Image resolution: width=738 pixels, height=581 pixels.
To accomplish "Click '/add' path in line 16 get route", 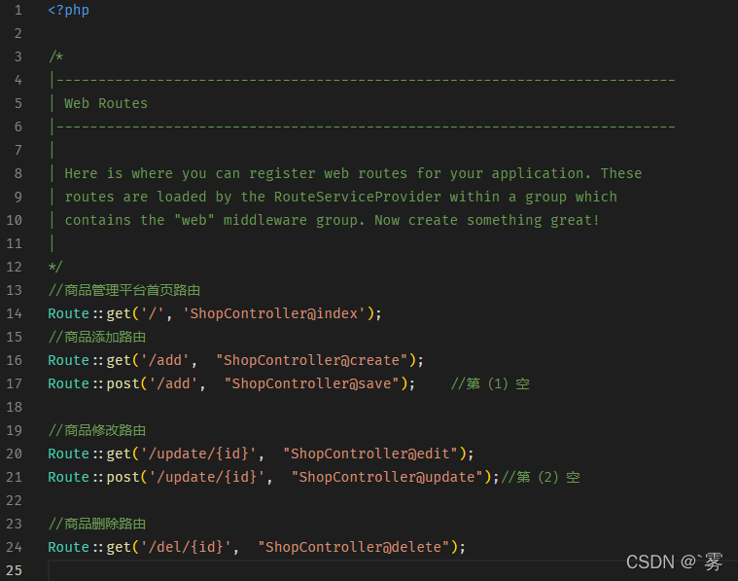I will pos(165,360).
